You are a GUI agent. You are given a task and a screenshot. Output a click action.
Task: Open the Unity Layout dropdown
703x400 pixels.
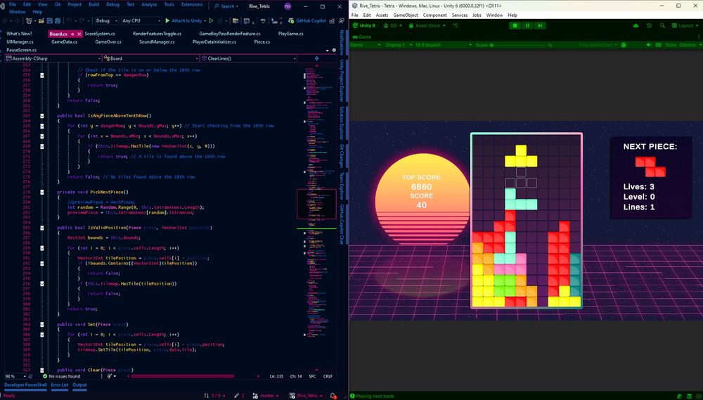[686, 25]
